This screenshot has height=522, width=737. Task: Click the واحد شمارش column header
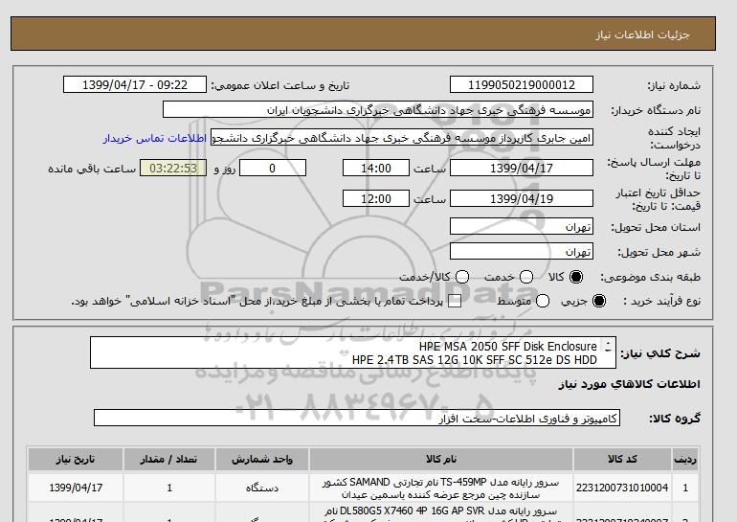click(x=262, y=460)
